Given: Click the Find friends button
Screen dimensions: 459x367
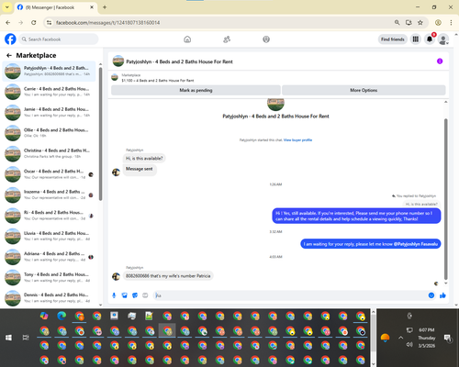Looking at the screenshot, I should click(x=393, y=39).
